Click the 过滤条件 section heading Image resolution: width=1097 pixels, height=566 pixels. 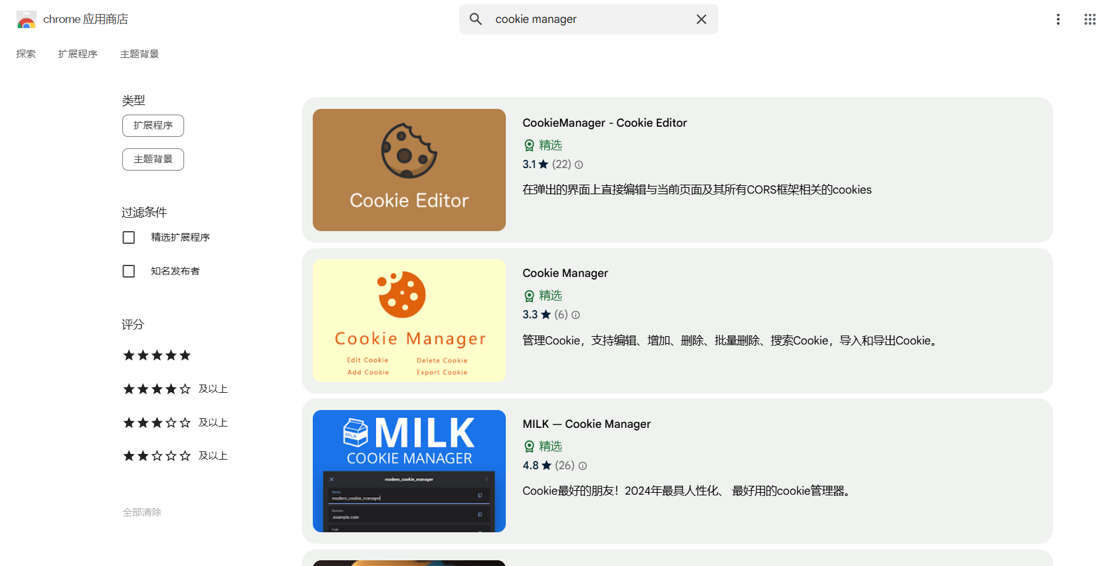[x=145, y=213]
